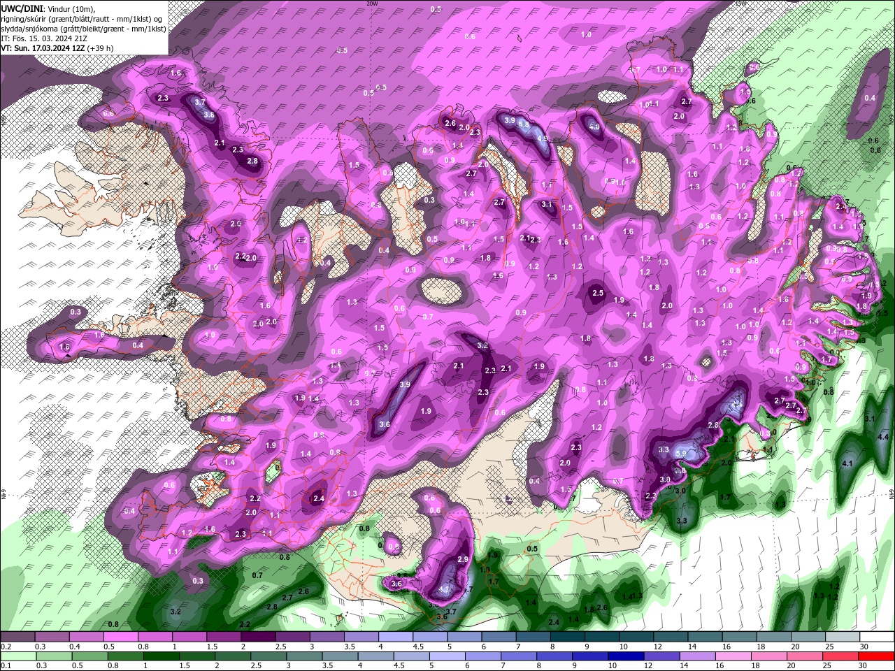
Task: Click the darkest purple snow legend swatch above 2
Action: 257,637
